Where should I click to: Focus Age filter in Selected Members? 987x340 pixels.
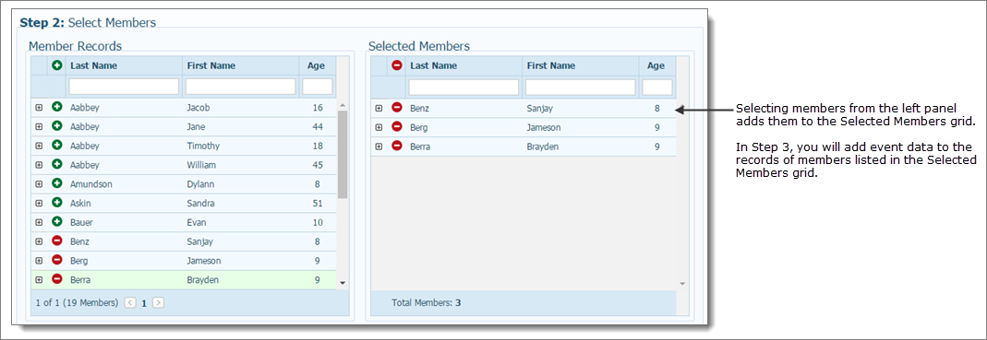click(x=657, y=87)
